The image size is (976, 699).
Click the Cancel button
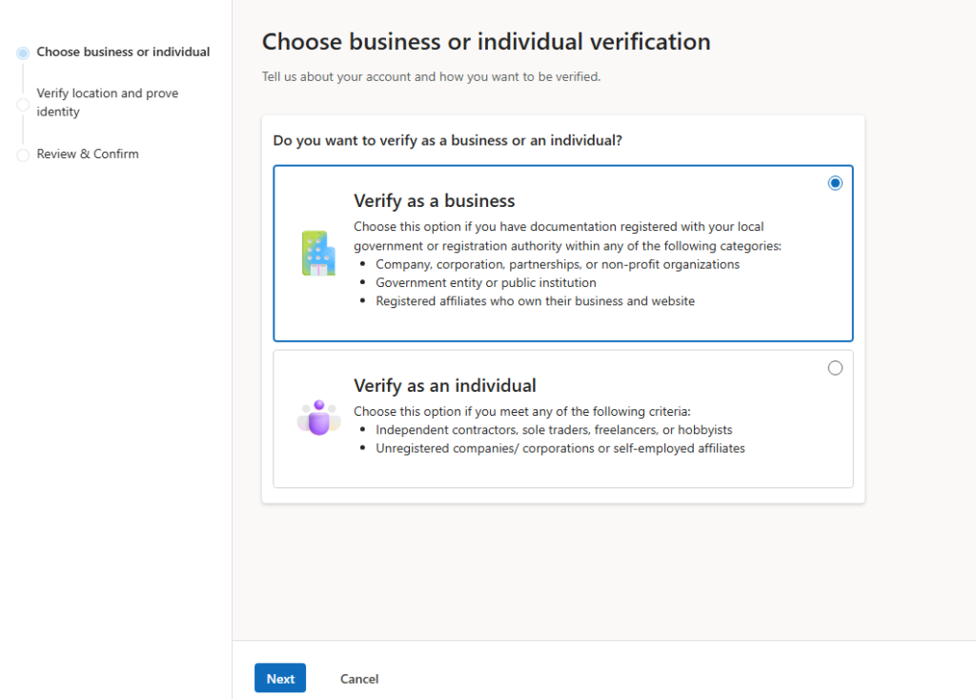[359, 679]
